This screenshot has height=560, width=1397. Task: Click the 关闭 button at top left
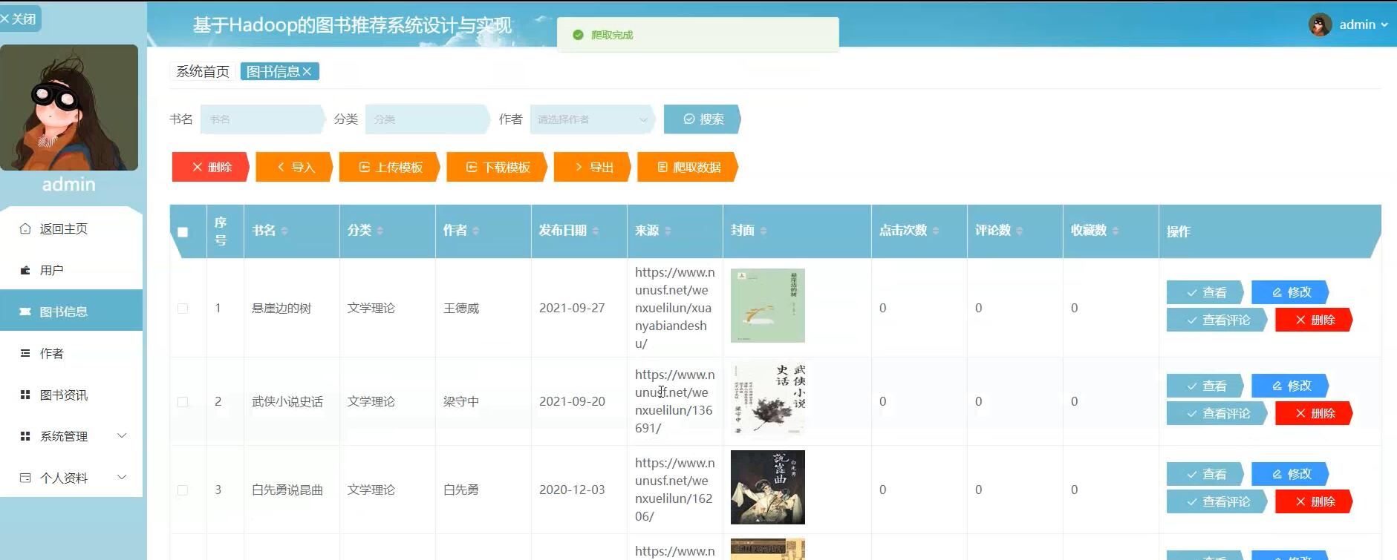pyautogui.click(x=20, y=19)
